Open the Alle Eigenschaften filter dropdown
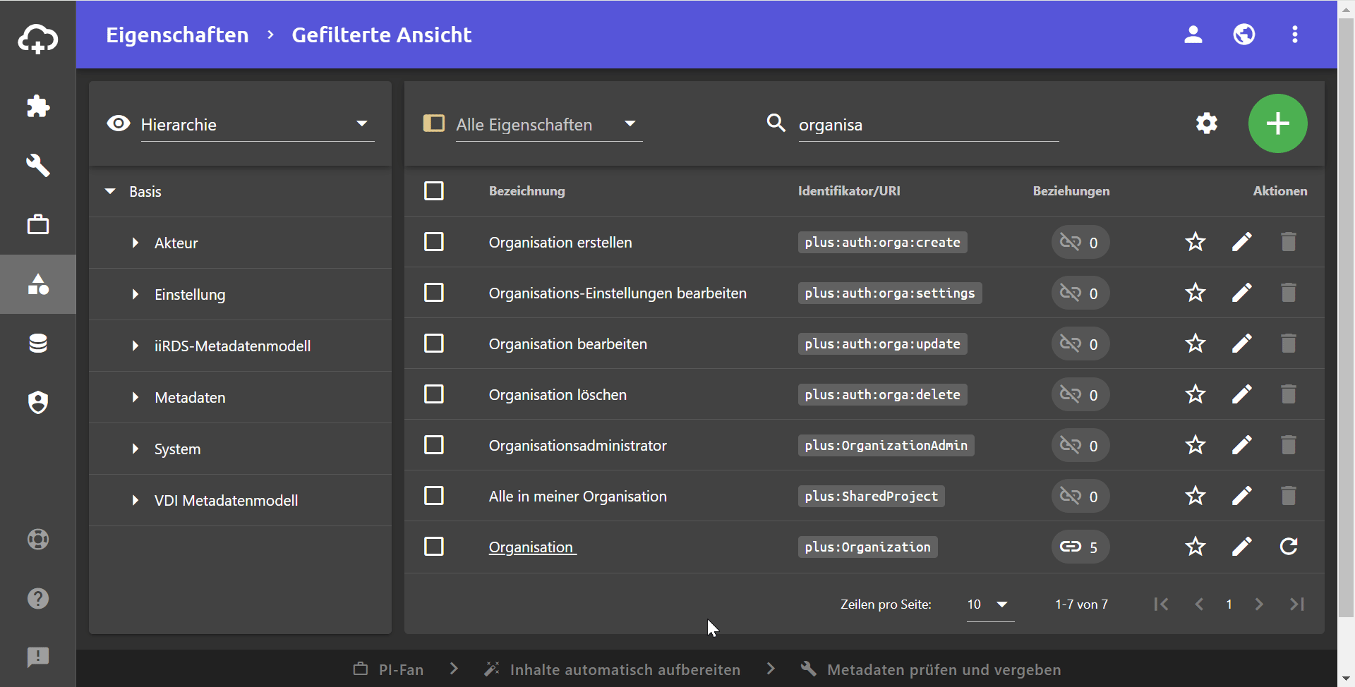The height and width of the screenshot is (687, 1355). tap(549, 125)
